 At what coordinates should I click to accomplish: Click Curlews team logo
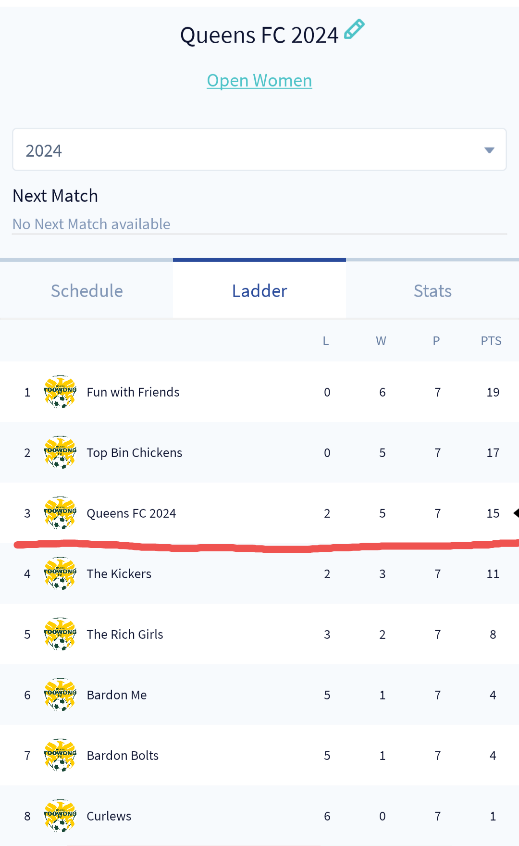tap(60, 816)
